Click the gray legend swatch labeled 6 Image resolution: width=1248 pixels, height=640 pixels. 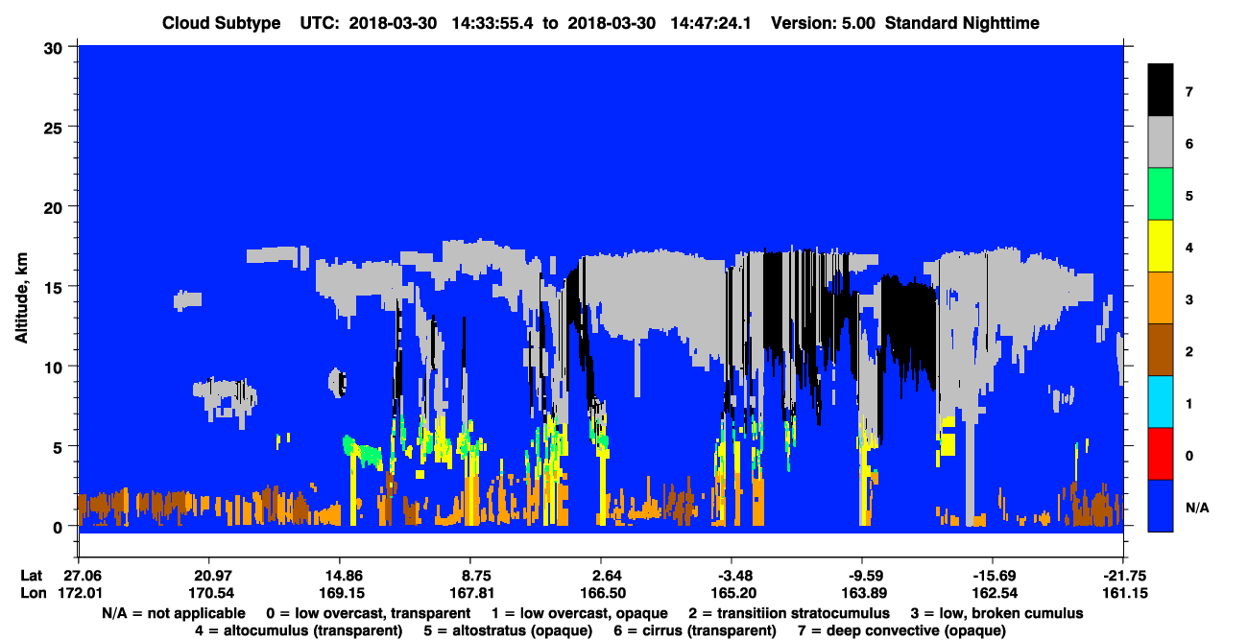tap(1161, 142)
